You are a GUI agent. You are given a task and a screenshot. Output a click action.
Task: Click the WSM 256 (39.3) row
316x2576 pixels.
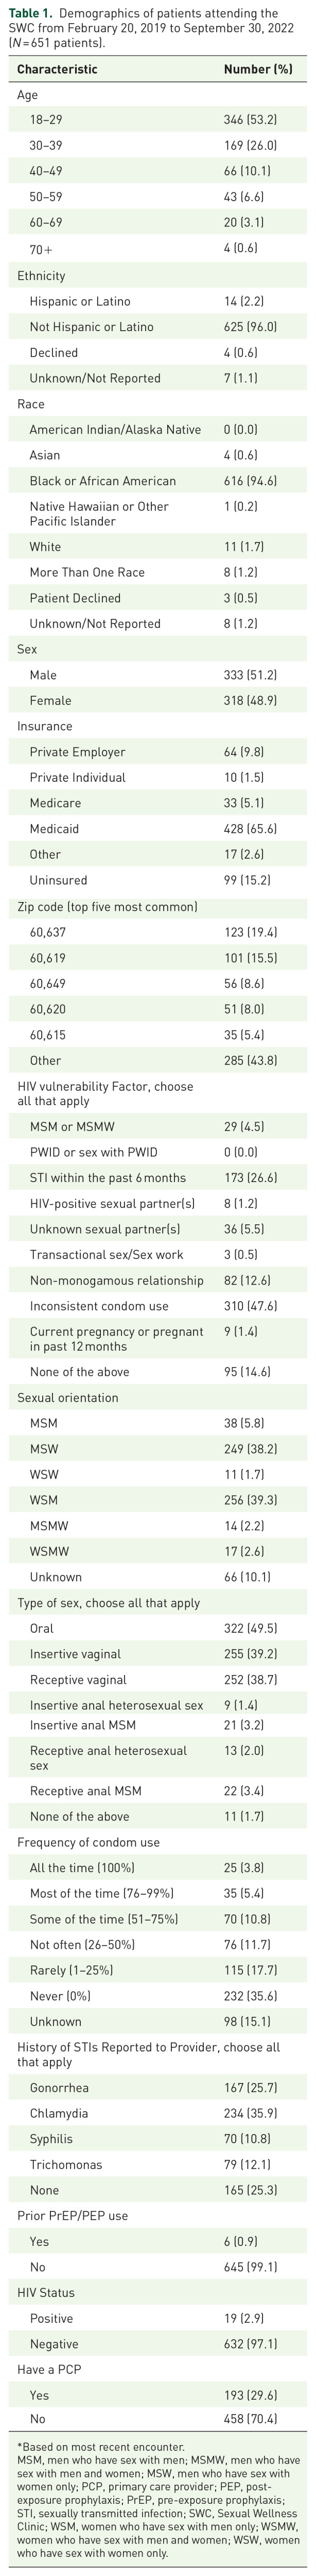pos(157,1500)
